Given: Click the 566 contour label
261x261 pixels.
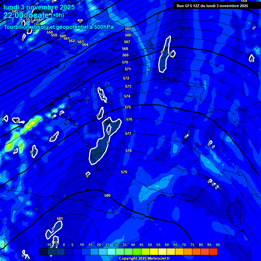Looking at the screenshot, I should coord(128,35).
